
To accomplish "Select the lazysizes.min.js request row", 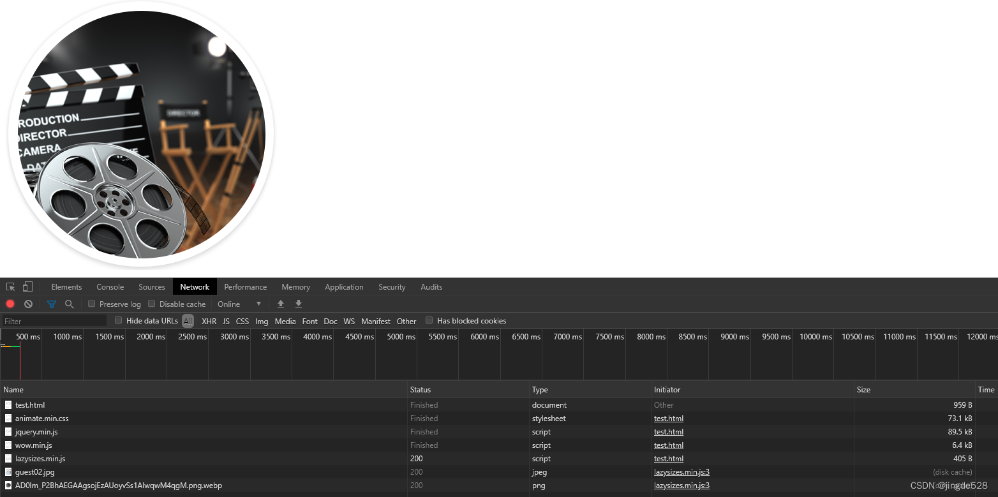I will 499,459.
